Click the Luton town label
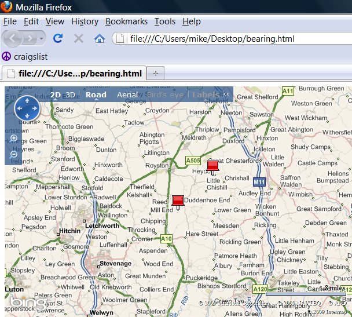Screen dimensions: 352x317 [14, 289]
